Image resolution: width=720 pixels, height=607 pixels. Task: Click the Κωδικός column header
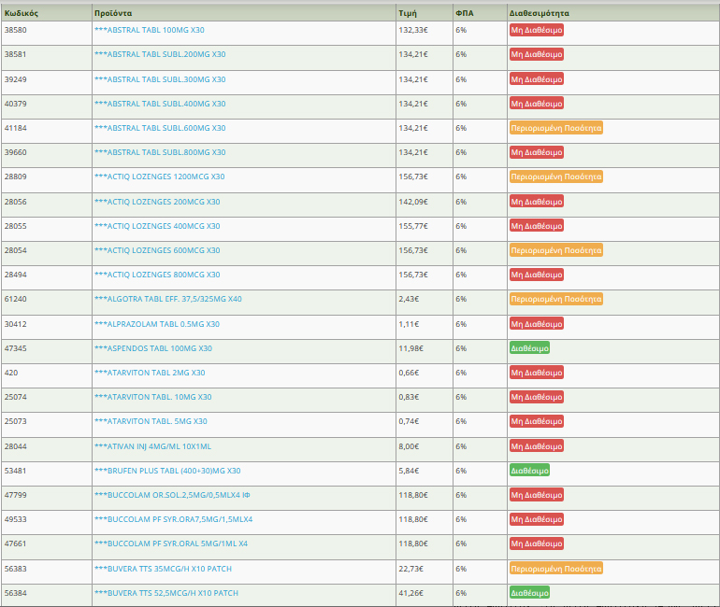coord(21,13)
